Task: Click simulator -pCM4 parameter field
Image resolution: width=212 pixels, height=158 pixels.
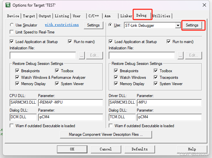Action: coord(71,117)
